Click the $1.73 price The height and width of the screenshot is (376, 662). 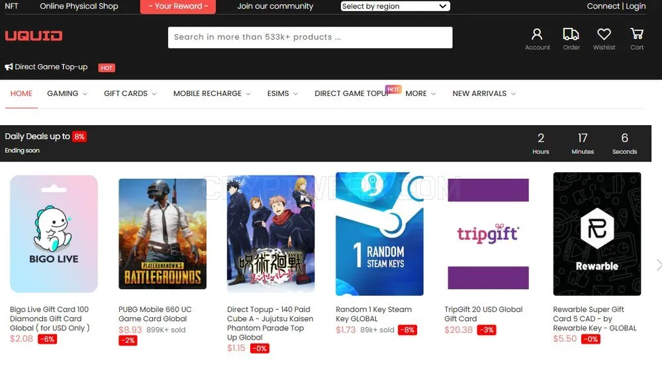(x=346, y=330)
